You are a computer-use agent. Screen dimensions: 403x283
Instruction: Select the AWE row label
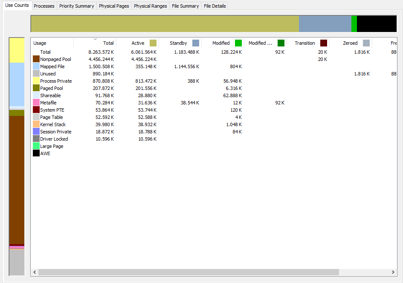pyautogui.click(x=45, y=153)
